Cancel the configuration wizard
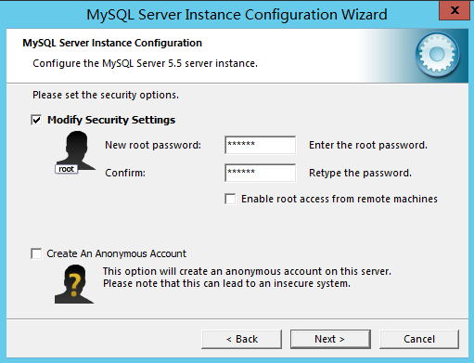The image size is (474, 363). 419,339
